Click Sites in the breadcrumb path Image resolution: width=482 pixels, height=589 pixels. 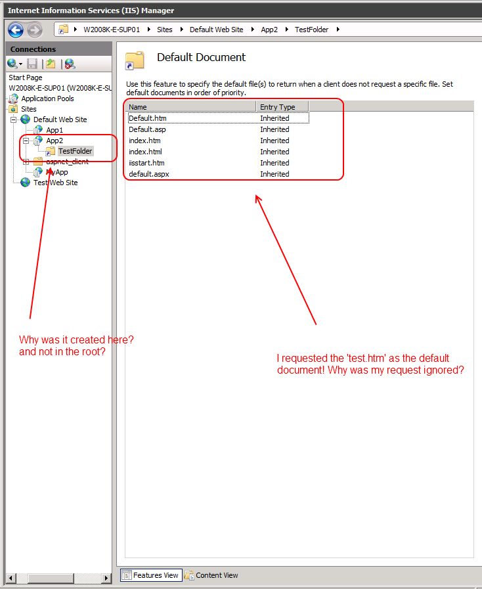coord(165,30)
